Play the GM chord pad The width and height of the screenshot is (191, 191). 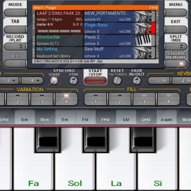point(126,117)
